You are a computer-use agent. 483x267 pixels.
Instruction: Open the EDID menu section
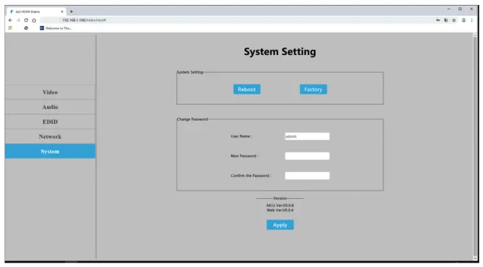click(x=50, y=122)
